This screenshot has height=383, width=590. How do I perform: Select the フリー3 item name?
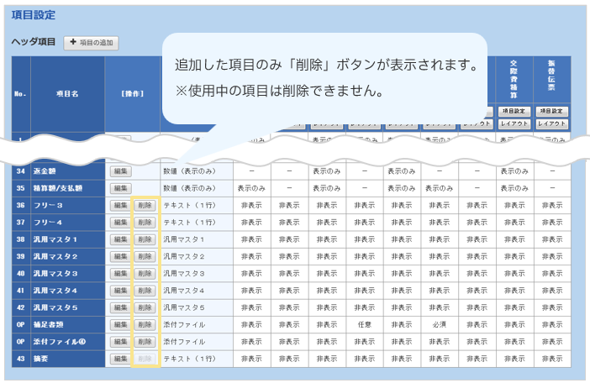[x=48, y=206]
